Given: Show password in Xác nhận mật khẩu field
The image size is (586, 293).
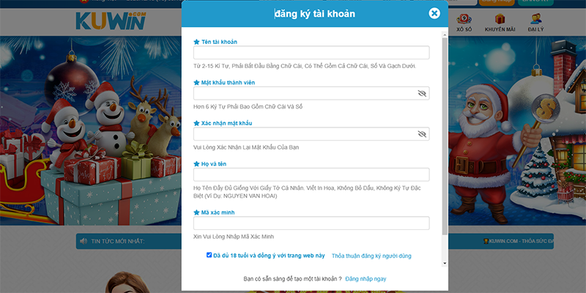Looking at the screenshot, I should [x=421, y=134].
